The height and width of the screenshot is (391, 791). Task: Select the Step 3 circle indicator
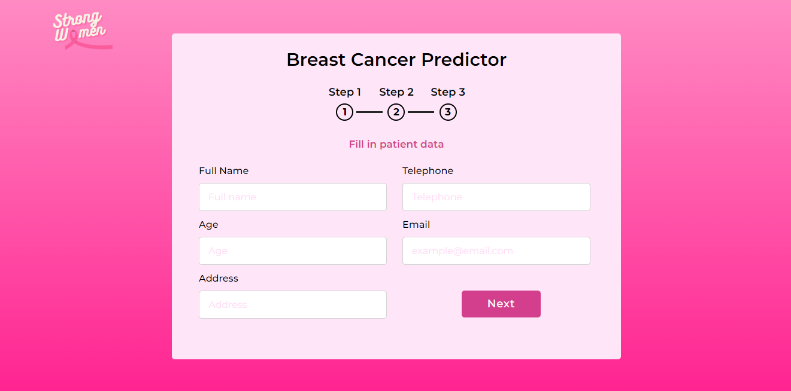tap(448, 112)
